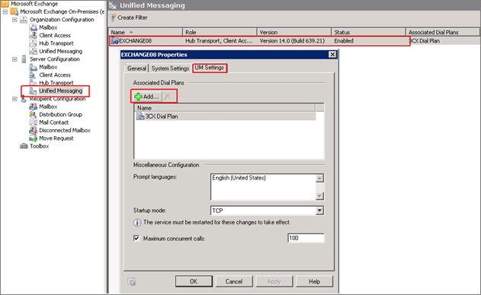This screenshot has width=481, height=295.
Task: Click Unified Messaging icon under Server Configuration
Action: (x=33, y=91)
